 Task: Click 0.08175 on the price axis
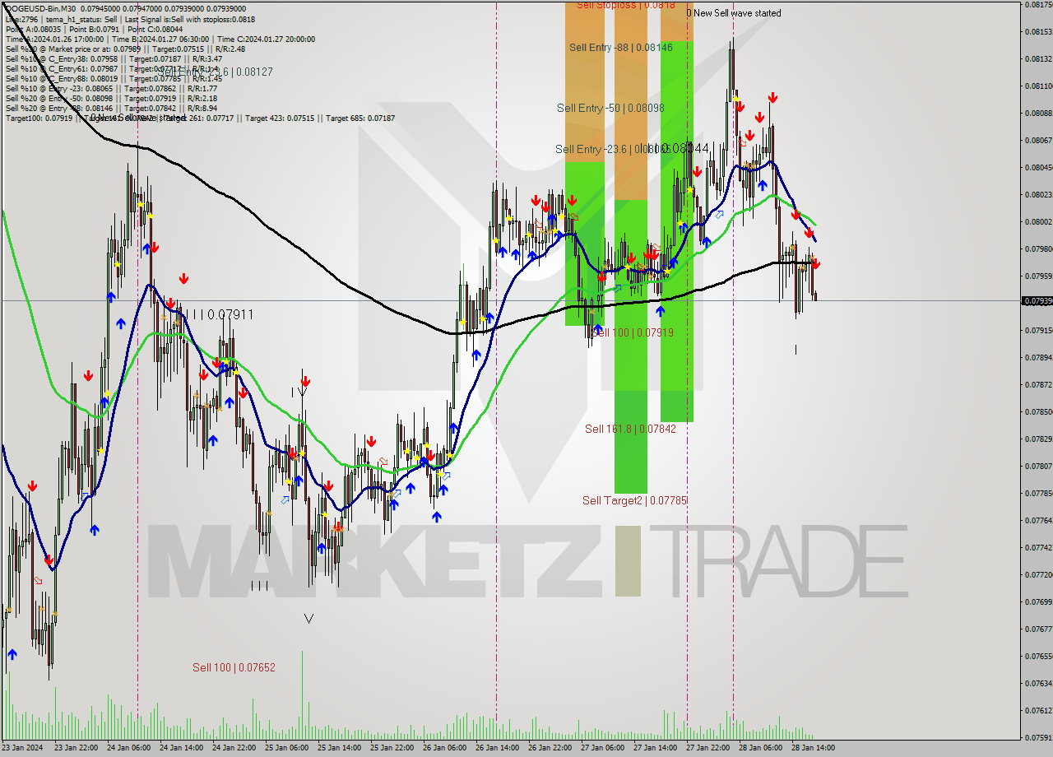pos(1038,4)
